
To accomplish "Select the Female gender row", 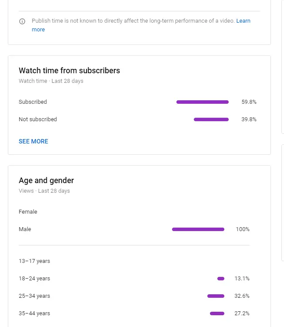I will tap(28, 212).
